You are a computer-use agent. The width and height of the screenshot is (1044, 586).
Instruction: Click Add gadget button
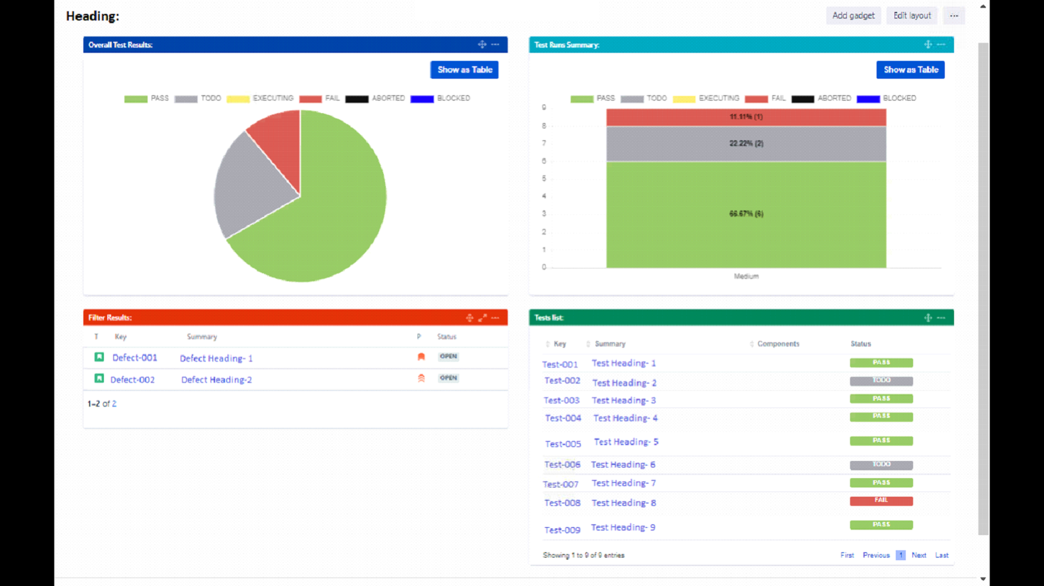coord(853,16)
